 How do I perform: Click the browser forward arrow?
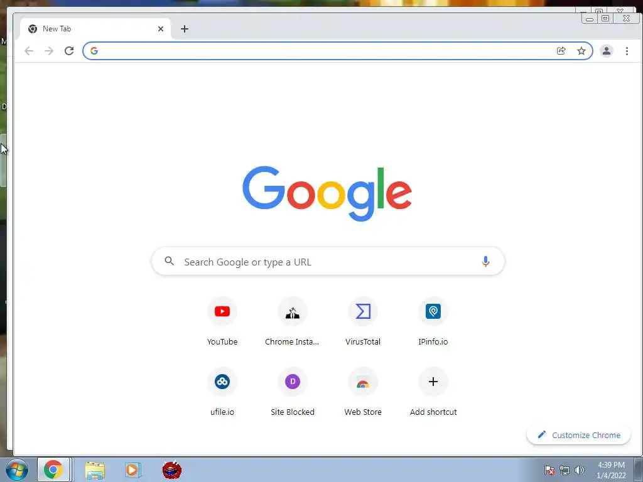(49, 51)
